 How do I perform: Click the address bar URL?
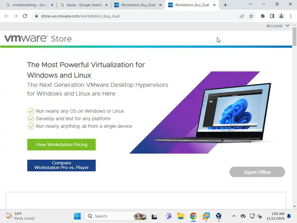pos(80,16)
